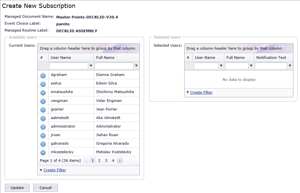Open Notification Text column filter menu

(x=290, y=66)
